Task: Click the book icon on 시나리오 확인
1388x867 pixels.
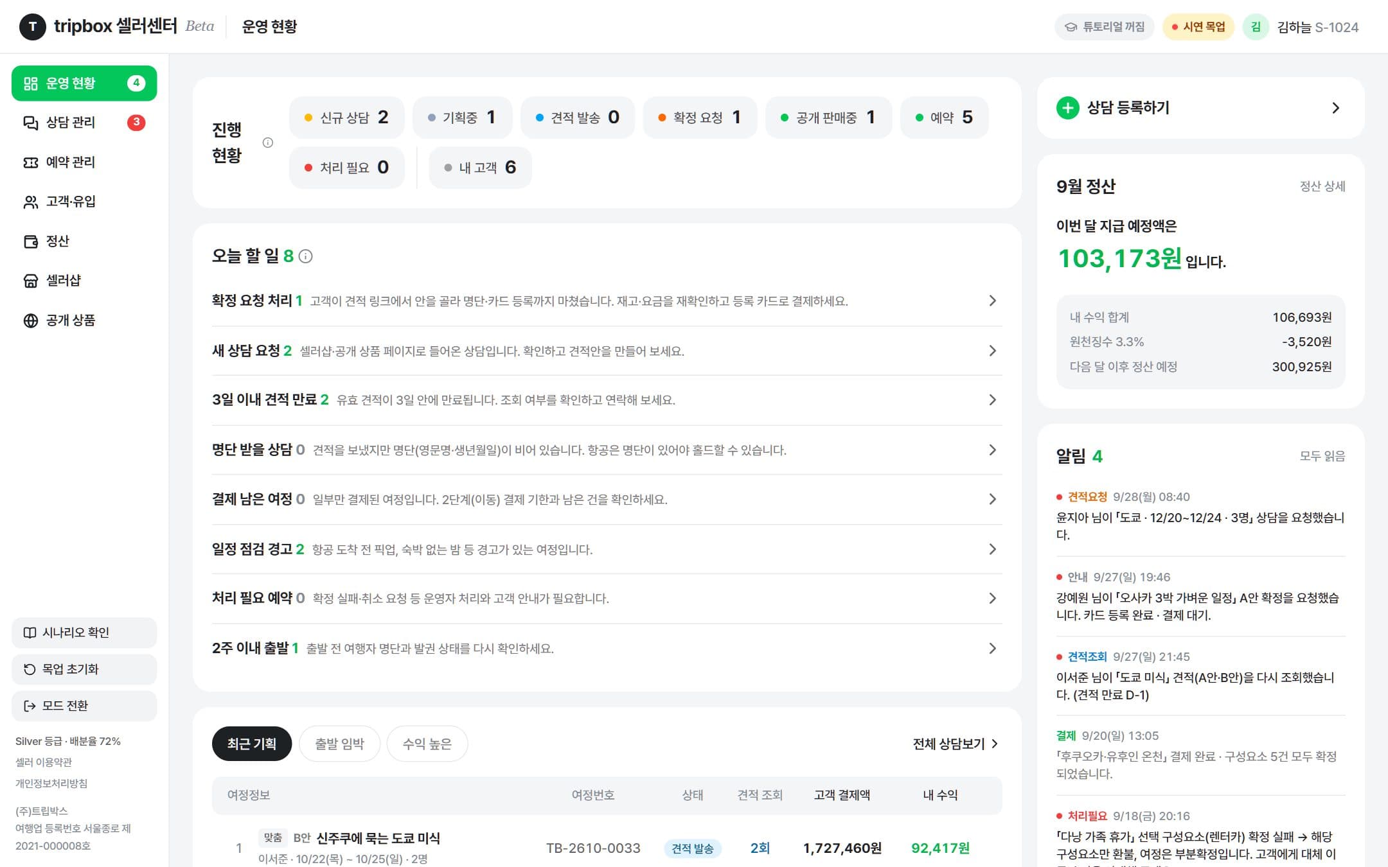Action: click(30, 633)
